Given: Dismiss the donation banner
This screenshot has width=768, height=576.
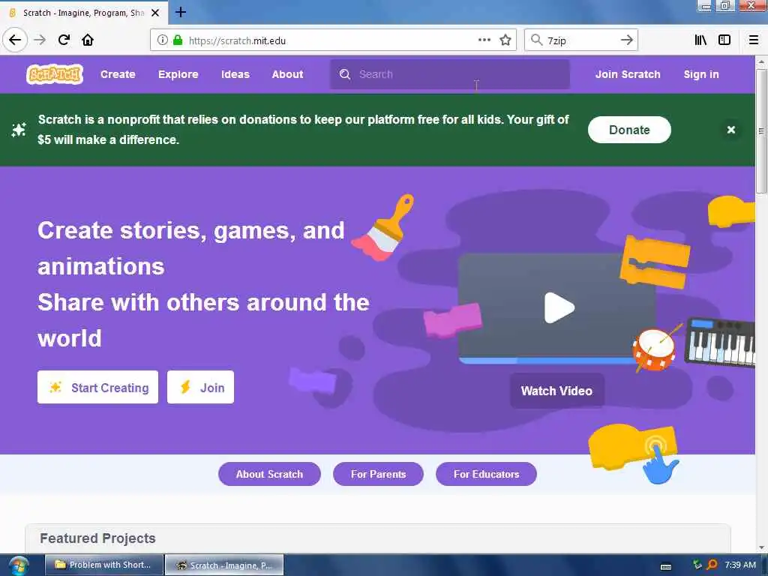Looking at the screenshot, I should 730,130.
